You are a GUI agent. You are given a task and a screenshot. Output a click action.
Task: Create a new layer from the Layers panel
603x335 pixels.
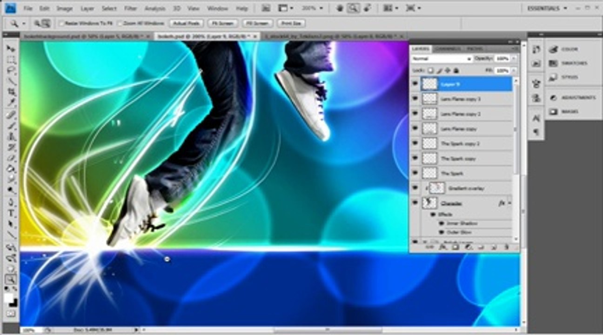pos(494,247)
